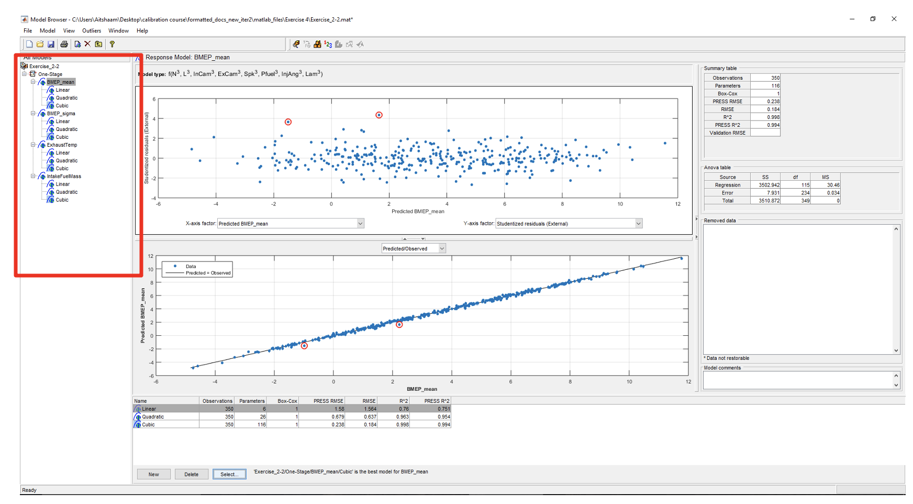Click the IntakeFuelMass response node icon
The width and height of the screenshot is (913, 504).
click(x=42, y=177)
